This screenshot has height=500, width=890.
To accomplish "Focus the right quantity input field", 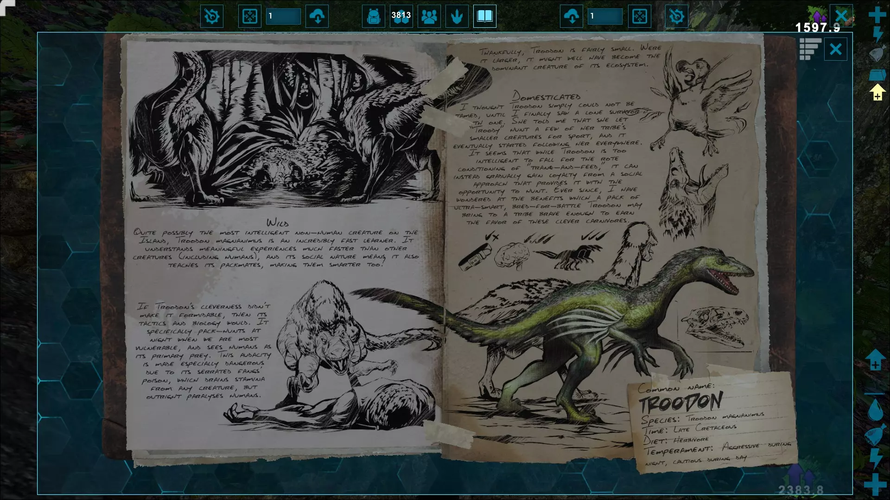I will click(x=605, y=17).
